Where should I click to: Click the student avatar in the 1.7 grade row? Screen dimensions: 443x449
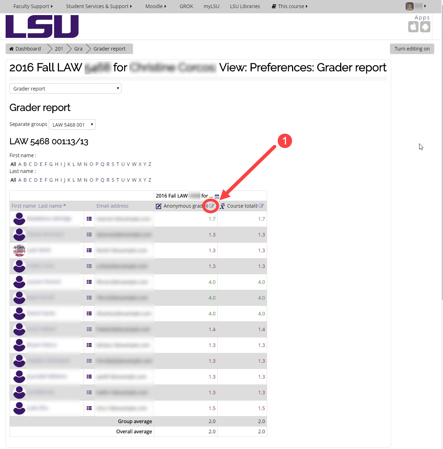pos(19,219)
